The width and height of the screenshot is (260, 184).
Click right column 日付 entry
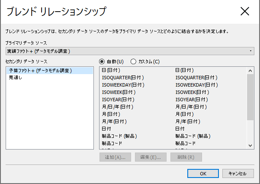[180, 129]
